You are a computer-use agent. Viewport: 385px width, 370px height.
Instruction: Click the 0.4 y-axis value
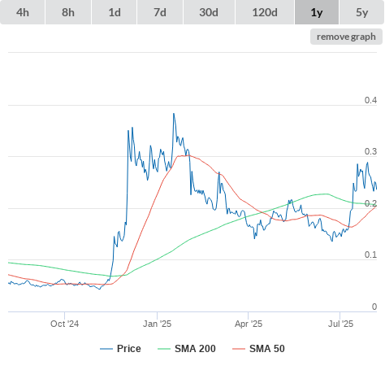(x=370, y=100)
